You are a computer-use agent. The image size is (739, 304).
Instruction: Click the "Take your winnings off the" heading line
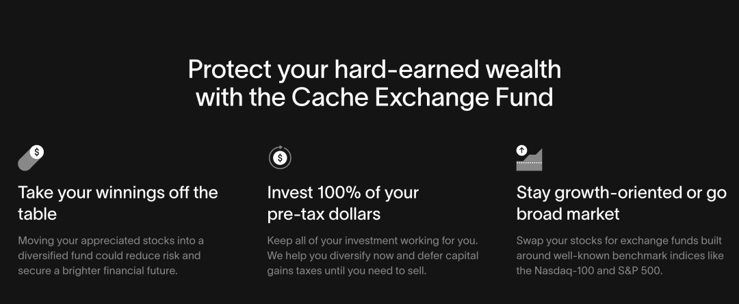coord(118,192)
